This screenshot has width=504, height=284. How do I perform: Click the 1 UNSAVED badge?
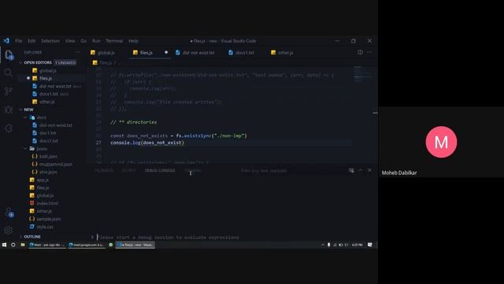[65, 62]
